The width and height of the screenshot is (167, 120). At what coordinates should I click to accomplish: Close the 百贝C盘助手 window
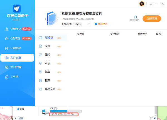pyautogui.click(x=163, y=4)
